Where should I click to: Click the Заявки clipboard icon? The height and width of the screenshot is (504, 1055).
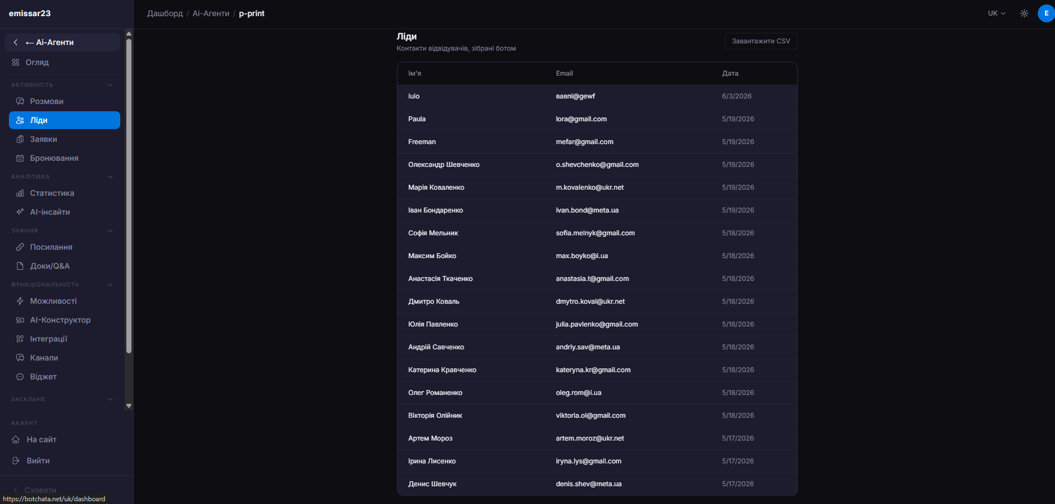20,139
